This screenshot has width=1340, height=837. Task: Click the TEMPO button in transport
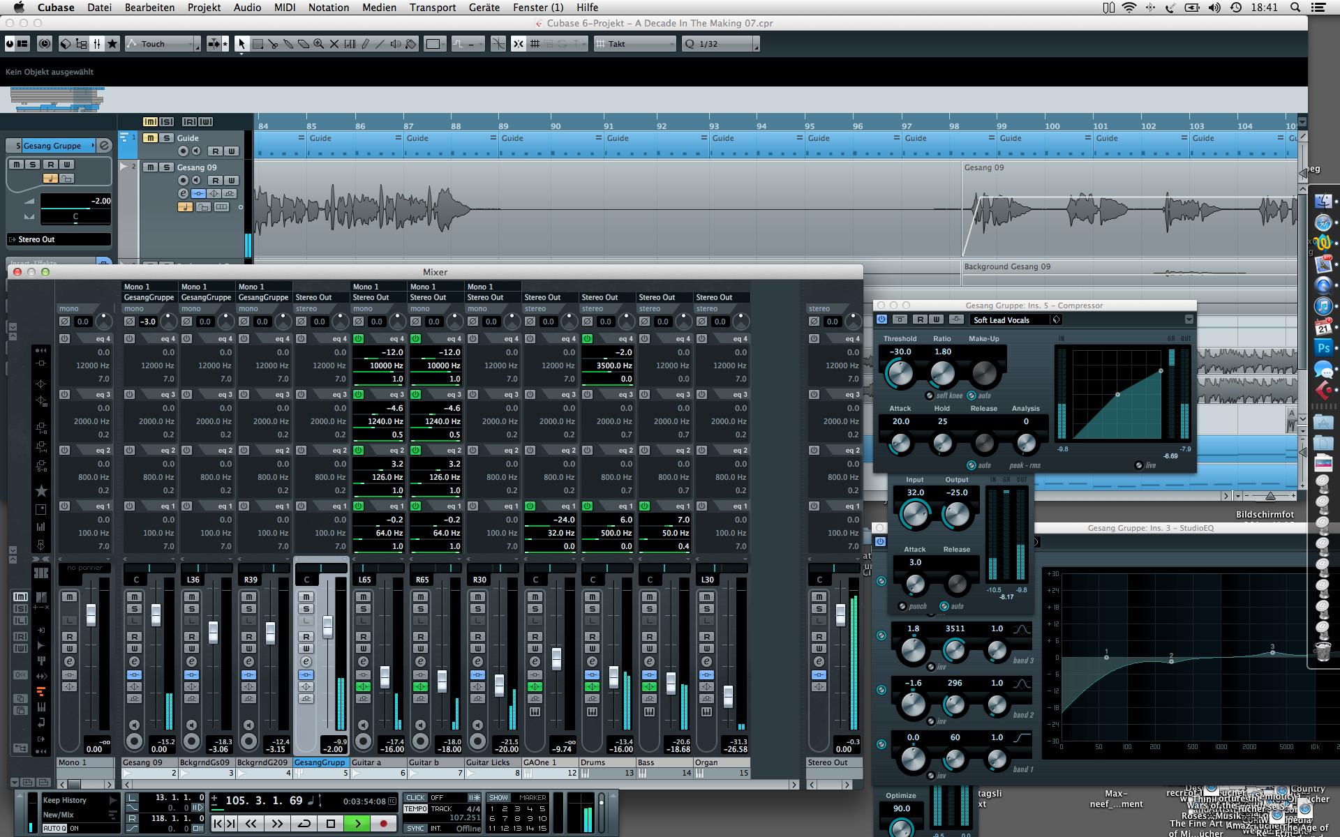tap(415, 809)
